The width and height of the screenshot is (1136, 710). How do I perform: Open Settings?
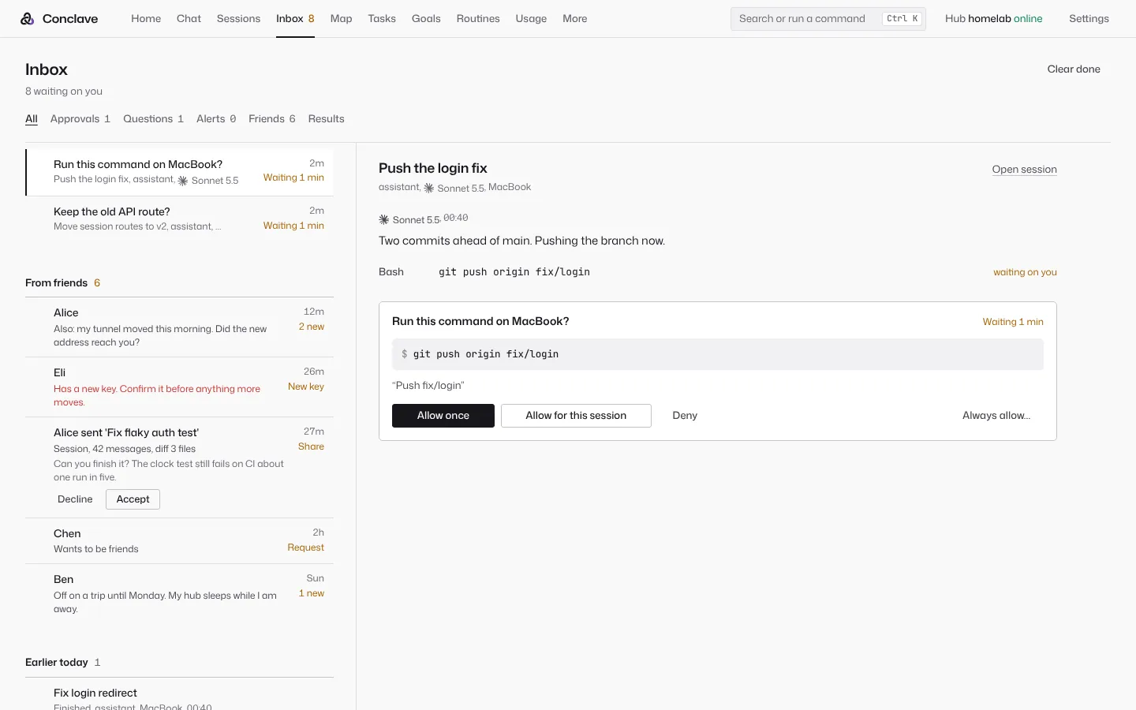1089,19
